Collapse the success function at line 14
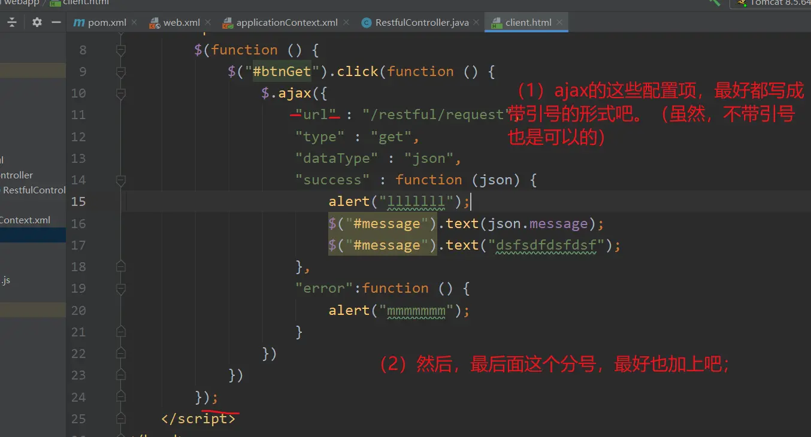The height and width of the screenshot is (437, 811). (121, 180)
